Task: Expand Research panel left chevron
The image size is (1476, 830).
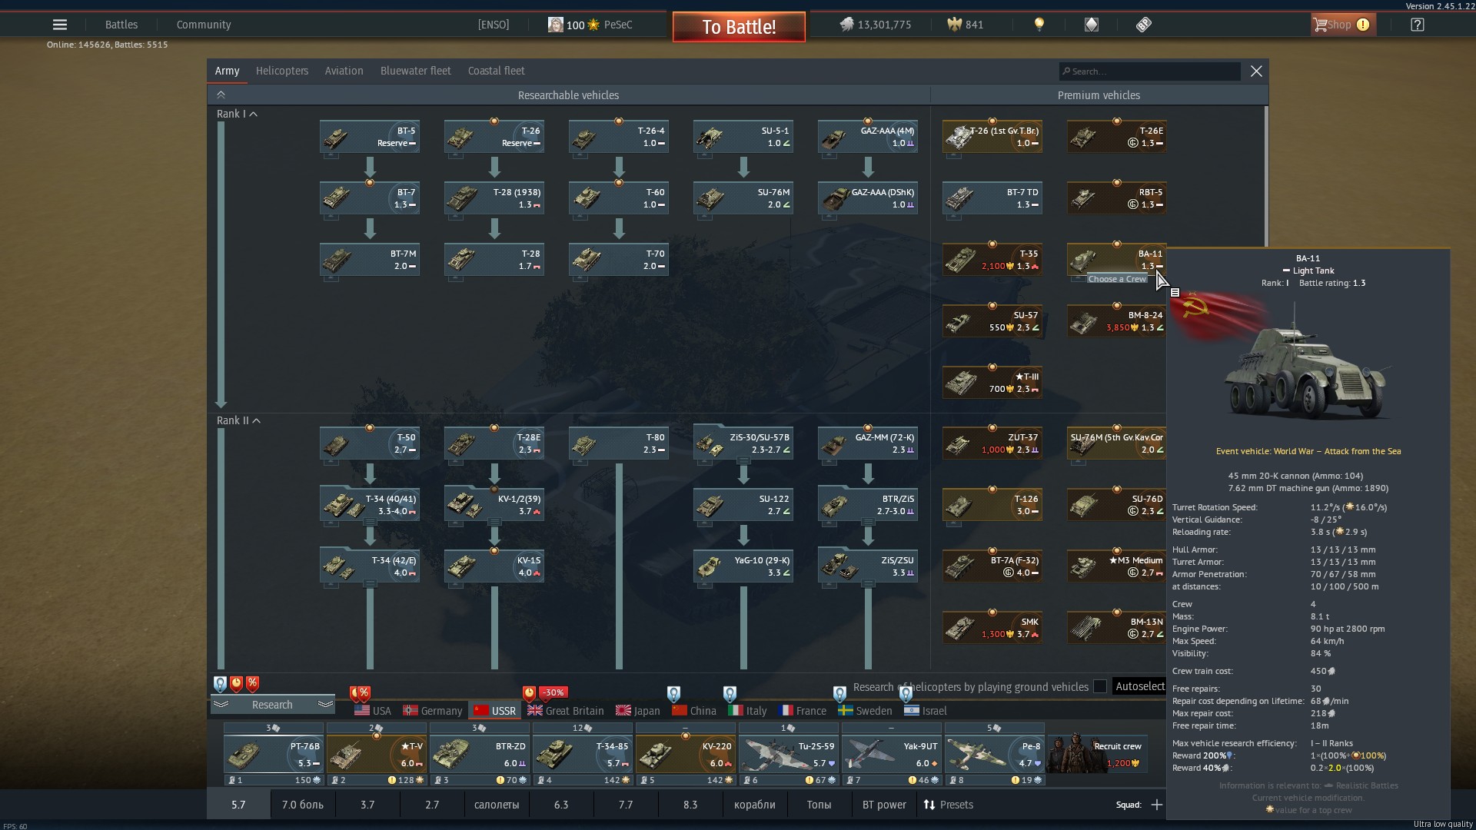Action: 221,704
